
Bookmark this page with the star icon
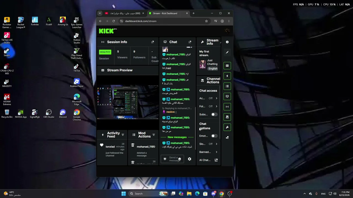click(x=206, y=21)
